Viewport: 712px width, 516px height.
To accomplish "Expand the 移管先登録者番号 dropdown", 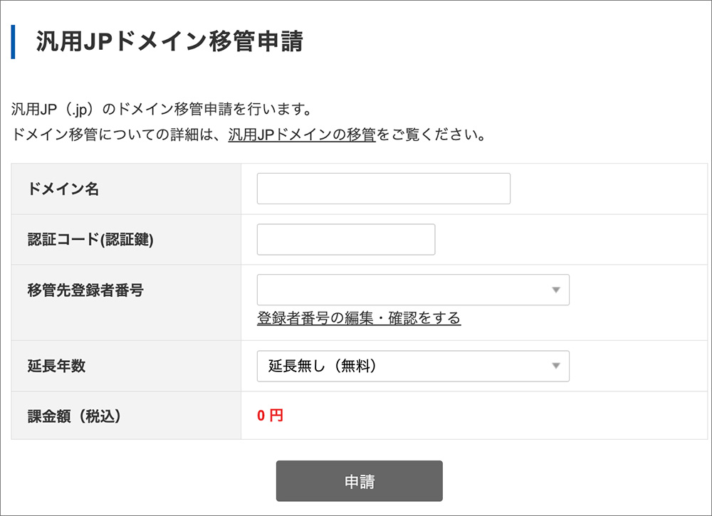I will (x=413, y=290).
